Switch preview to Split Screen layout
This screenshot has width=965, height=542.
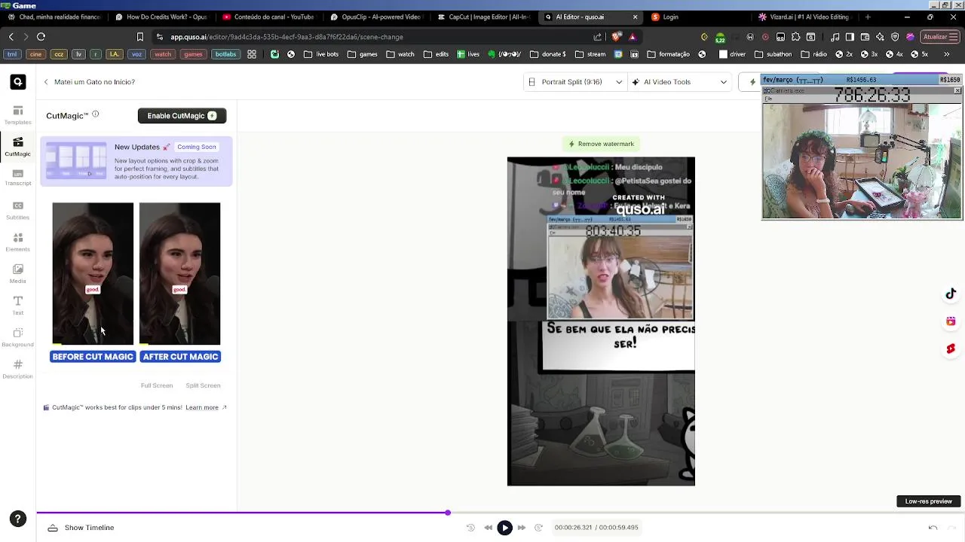[203, 385]
